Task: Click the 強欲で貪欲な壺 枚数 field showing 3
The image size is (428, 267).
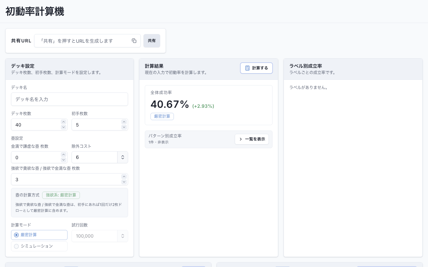Action: point(70,179)
